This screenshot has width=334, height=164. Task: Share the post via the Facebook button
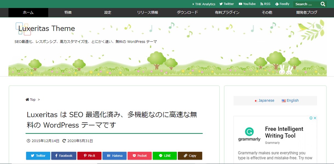(64, 155)
